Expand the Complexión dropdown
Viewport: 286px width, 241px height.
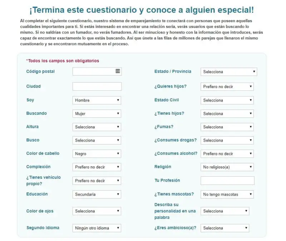(x=97, y=167)
